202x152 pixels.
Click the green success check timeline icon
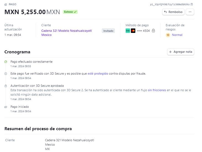[x=6, y=62]
